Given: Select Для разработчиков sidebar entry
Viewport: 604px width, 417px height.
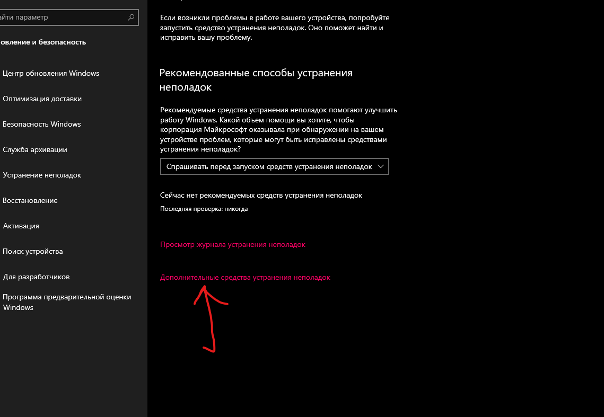Looking at the screenshot, I should (x=36, y=277).
